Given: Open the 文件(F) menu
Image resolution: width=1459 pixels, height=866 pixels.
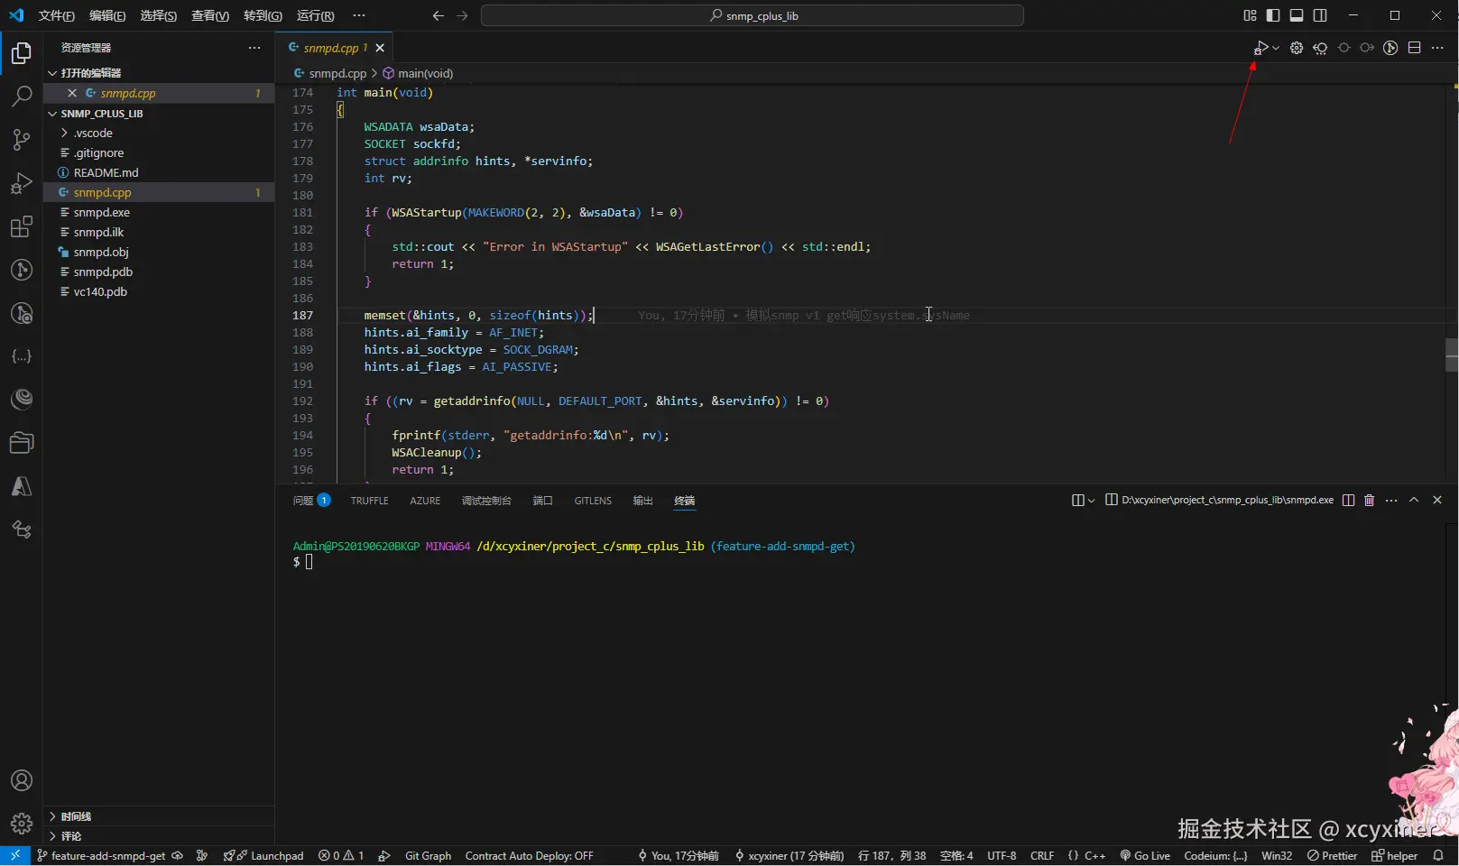Looking at the screenshot, I should pos(56,15).
